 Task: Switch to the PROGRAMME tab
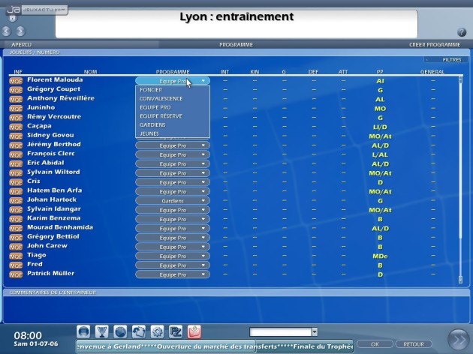point(236,44)
